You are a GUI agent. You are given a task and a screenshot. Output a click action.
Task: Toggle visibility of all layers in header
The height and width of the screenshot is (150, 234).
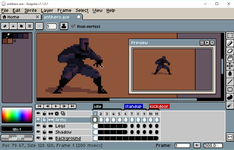point(38,114)
